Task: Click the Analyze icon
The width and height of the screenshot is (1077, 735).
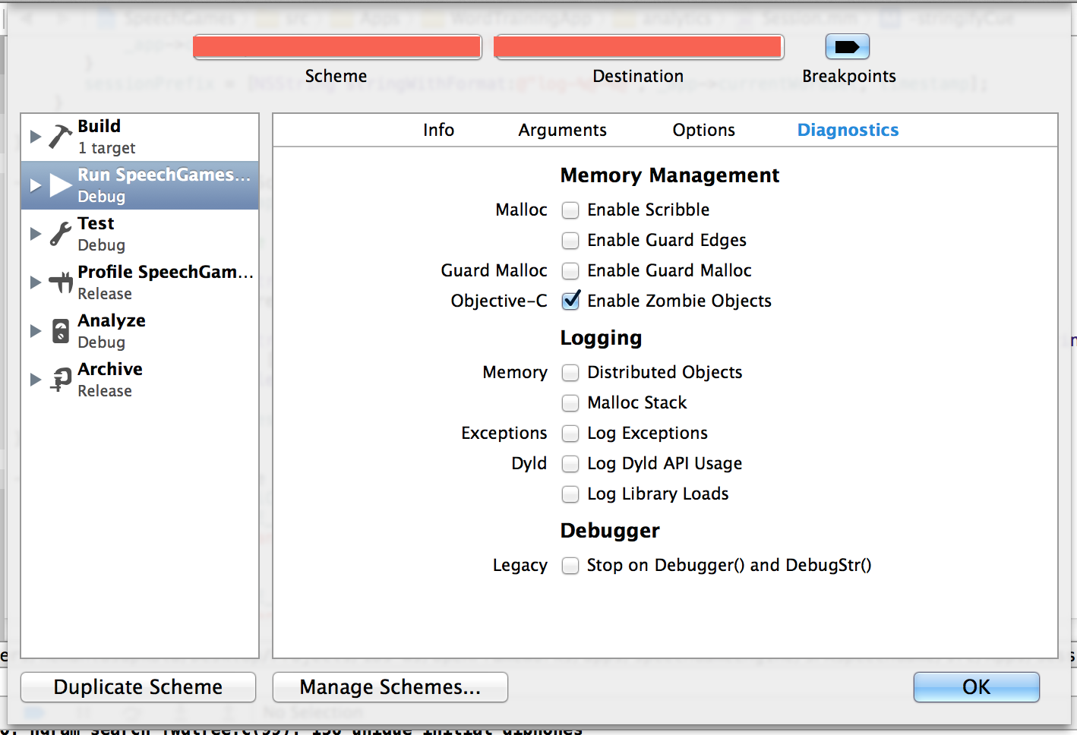Action: pyautogui.click(x=61, y=331)
